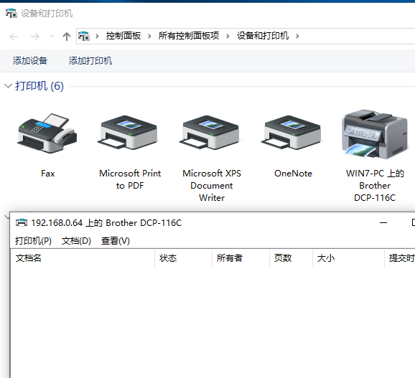This screenshot has height=378, width=415.
Task: Sort by the 文档名 column header
Action: [83, 258]
